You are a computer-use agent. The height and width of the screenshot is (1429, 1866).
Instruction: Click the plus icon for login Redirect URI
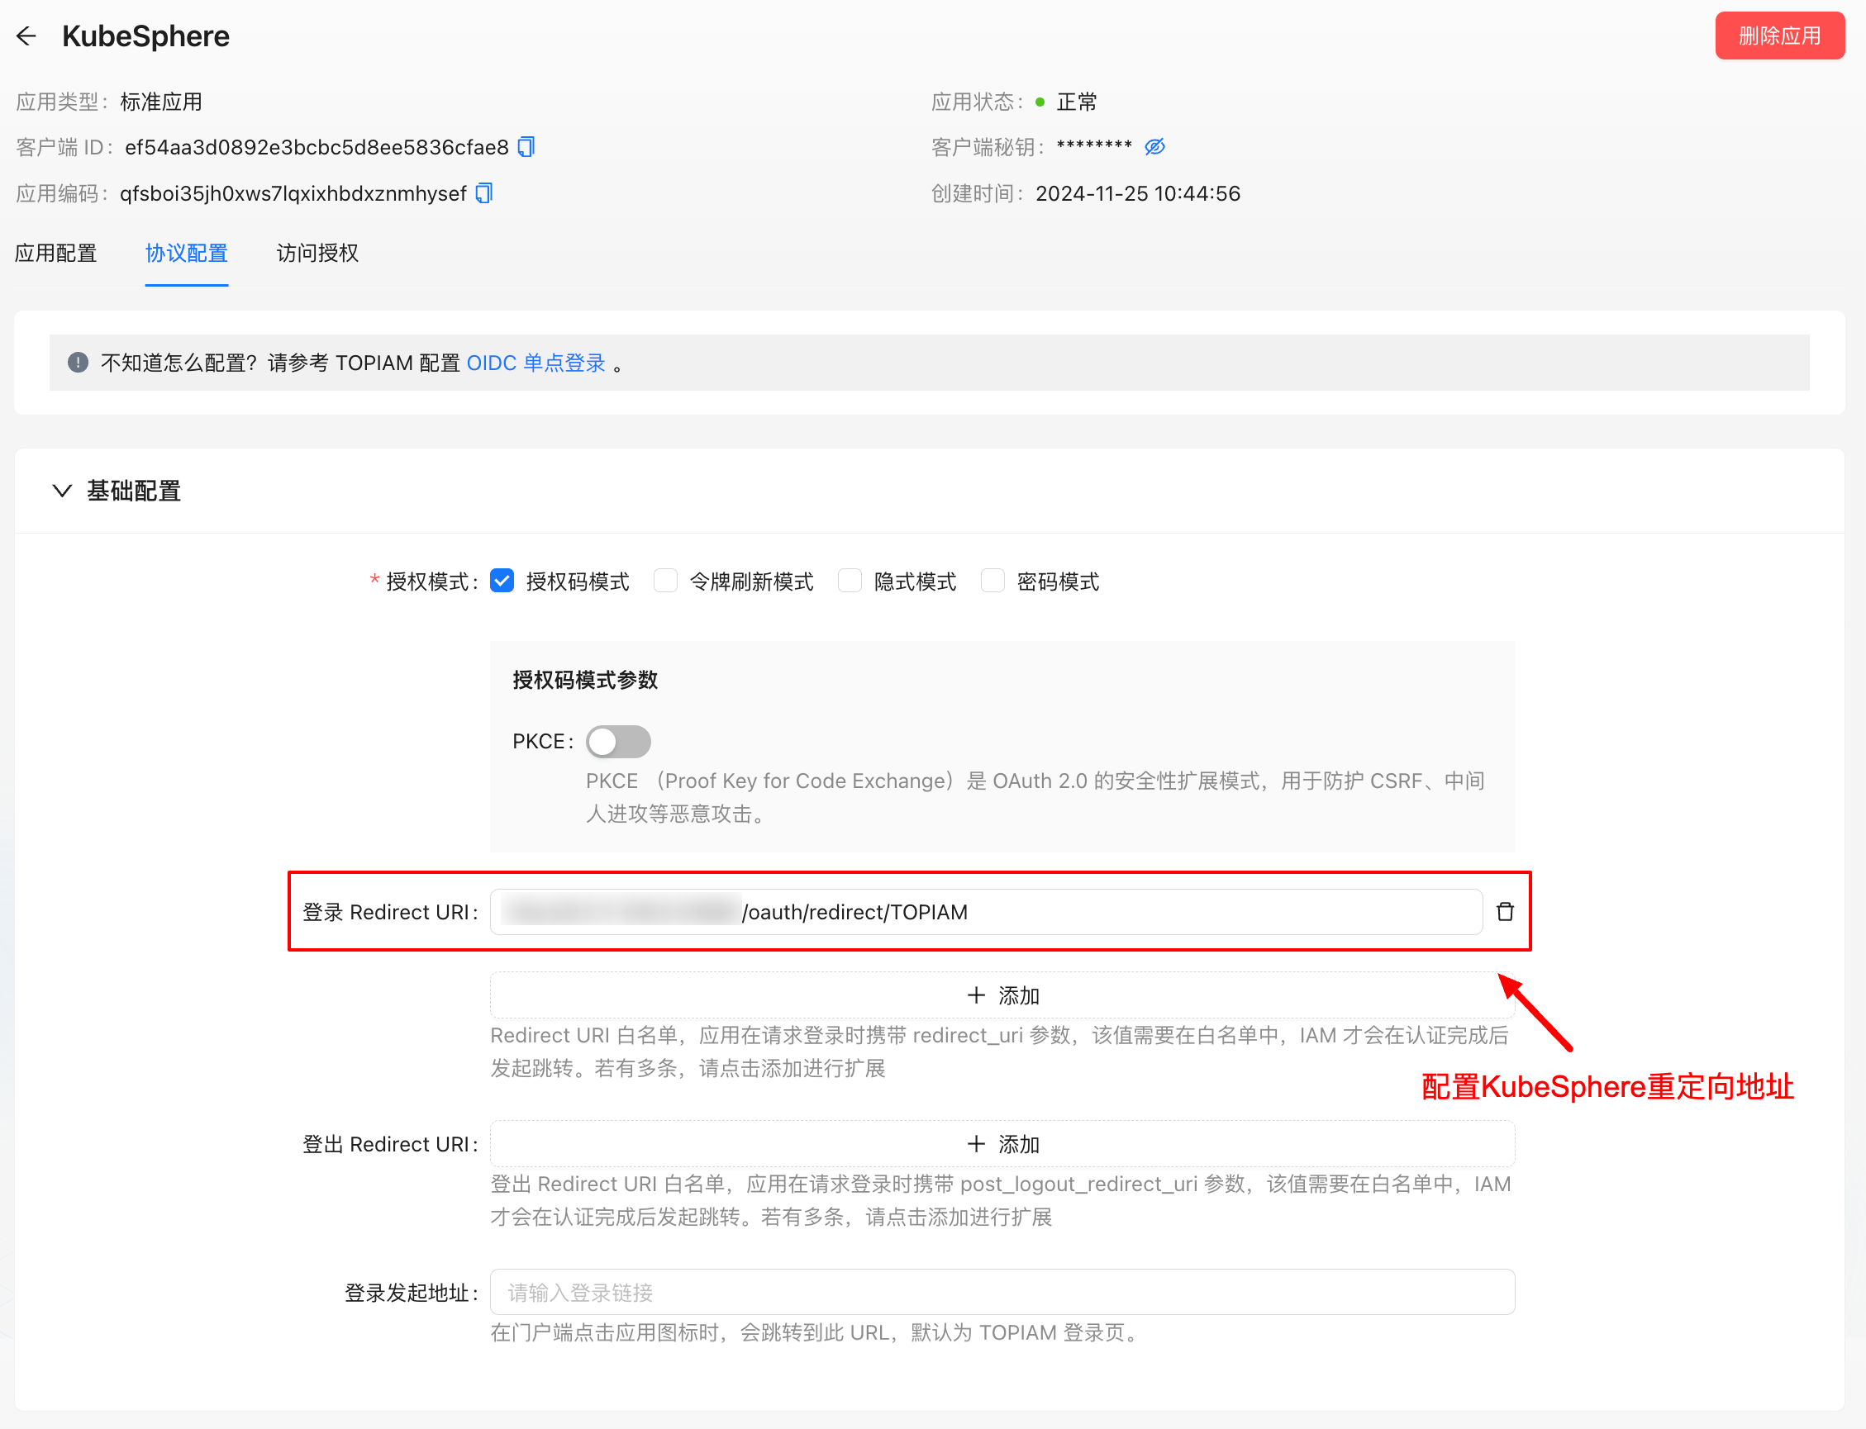pos(976,995)
